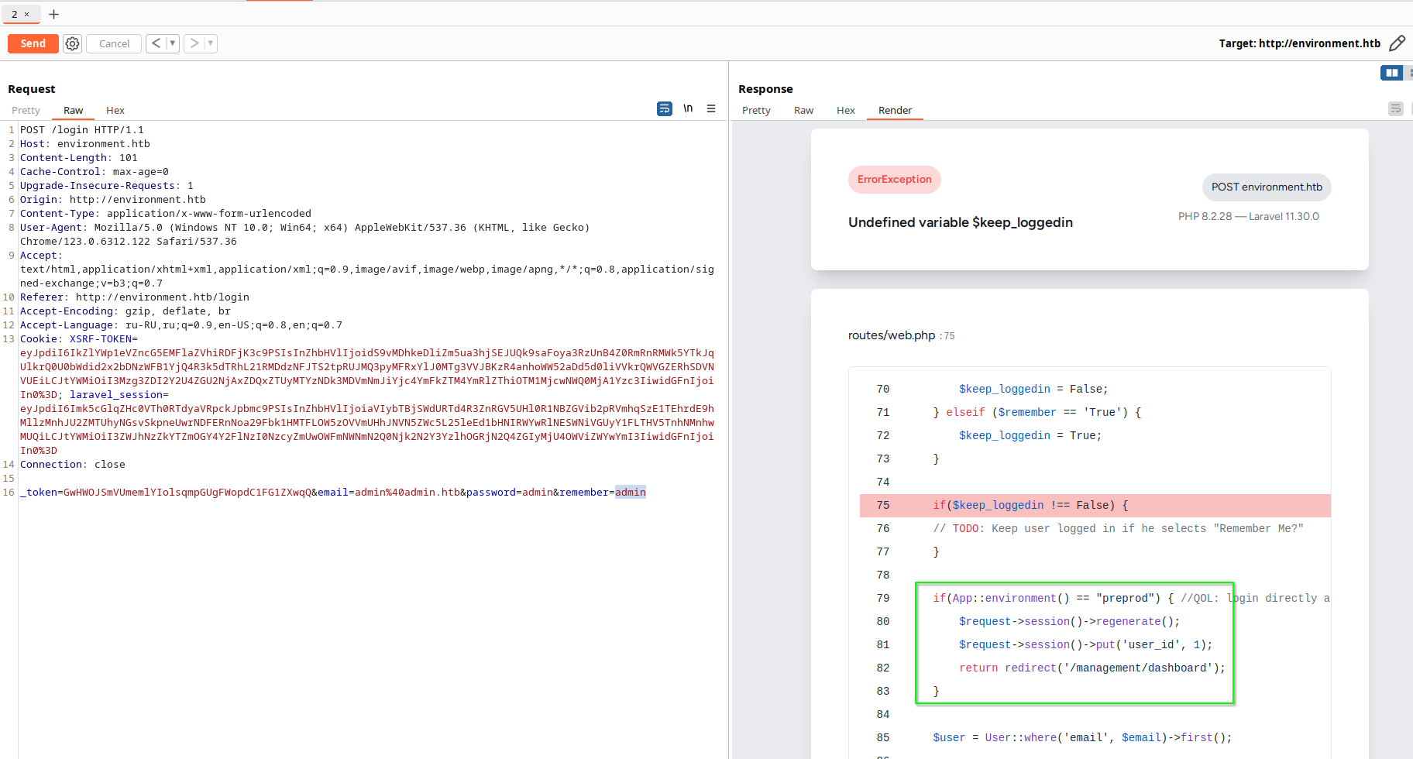Viewport: 1413px width, 759px height.
Task: Toggle request line wrap icon
Action: point(665,108)
